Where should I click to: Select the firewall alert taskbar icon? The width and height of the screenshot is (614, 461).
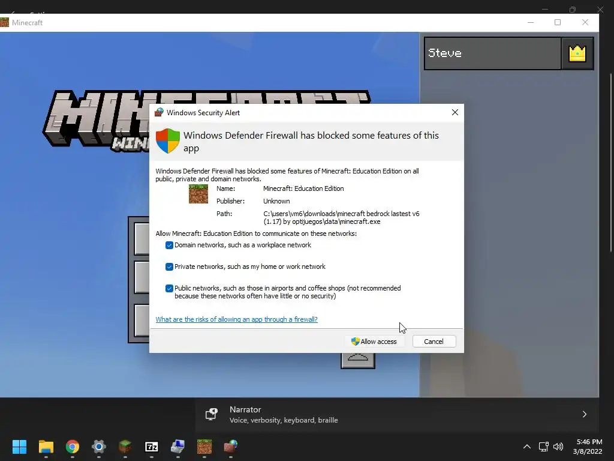click(231, 447)
